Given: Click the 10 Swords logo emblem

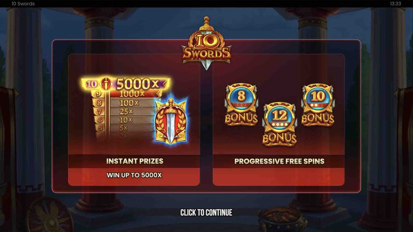Looking at the screenshot, I should point(206,44).
